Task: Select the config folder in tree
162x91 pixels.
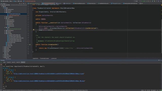Action: [x=7, y=49]
